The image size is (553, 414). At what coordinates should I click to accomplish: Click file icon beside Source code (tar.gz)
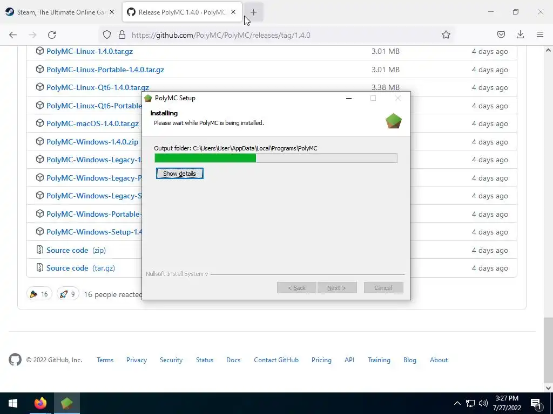40,268
